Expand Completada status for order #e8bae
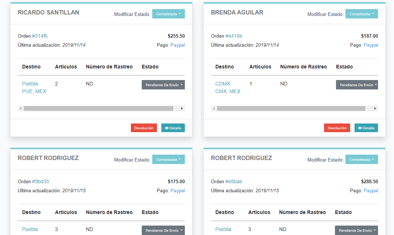This screenshot has height=235, width=394. pos(362,159)
